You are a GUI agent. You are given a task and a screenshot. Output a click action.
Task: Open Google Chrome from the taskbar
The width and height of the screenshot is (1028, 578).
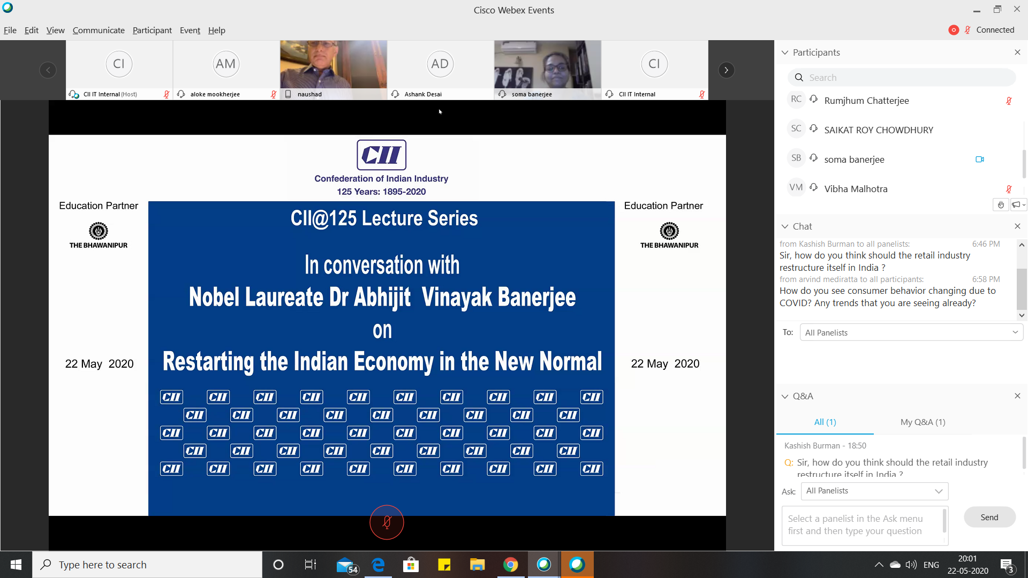click(x=510, y=565)
